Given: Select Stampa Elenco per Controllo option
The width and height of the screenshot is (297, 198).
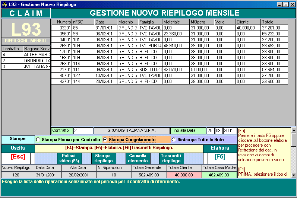Looking at the screenshot, I should pyautogui.click(x=68, y=140).
